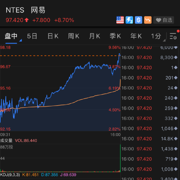The image size is (180, 180).
Task: Click the KDJ(9,3,3) indicator label
Action: point(10,175)
